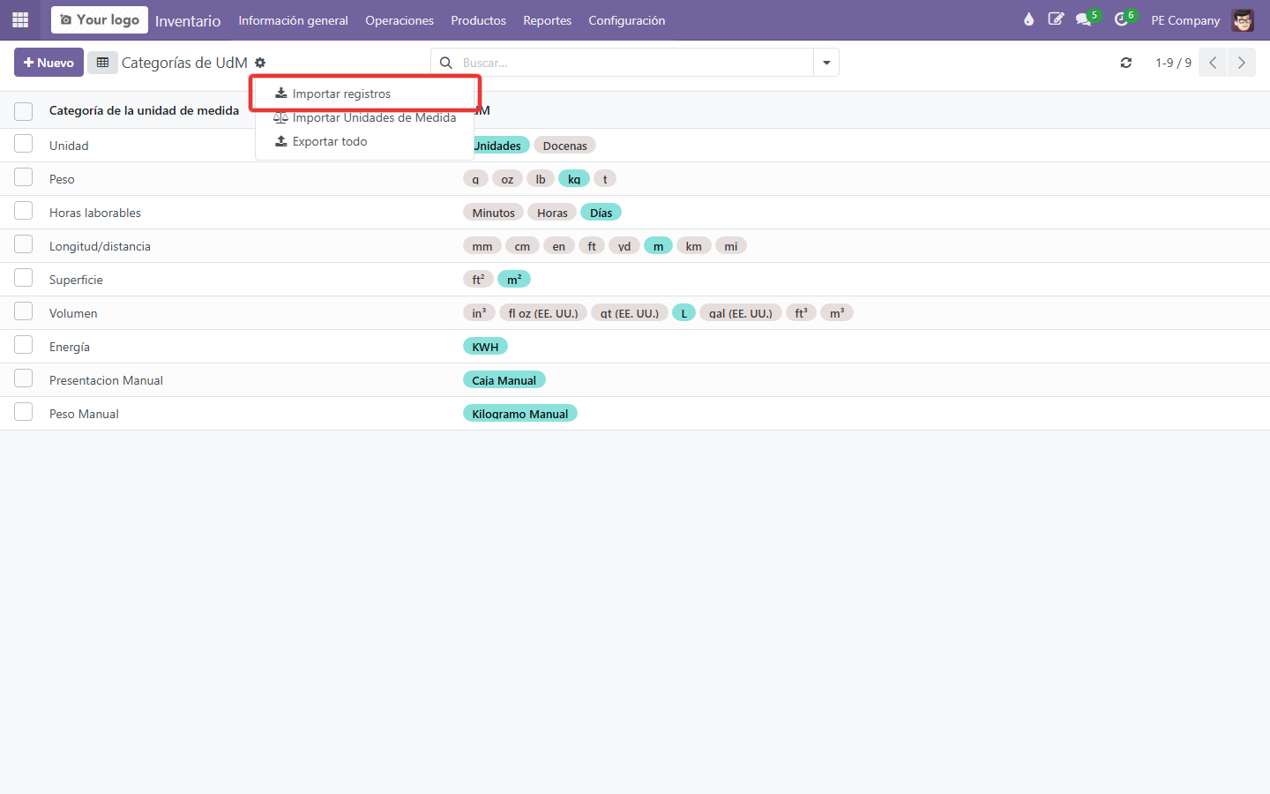
Task: Click the qt (EE. UU.) tag
Action: [x=630, y=313]
